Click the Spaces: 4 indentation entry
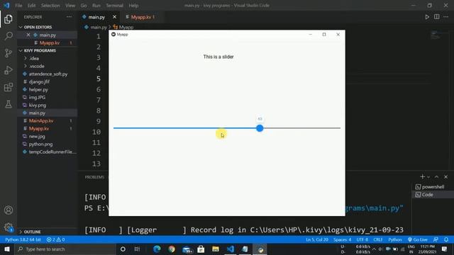This screenshot has height=255, width=454. (x=342, y=239)
